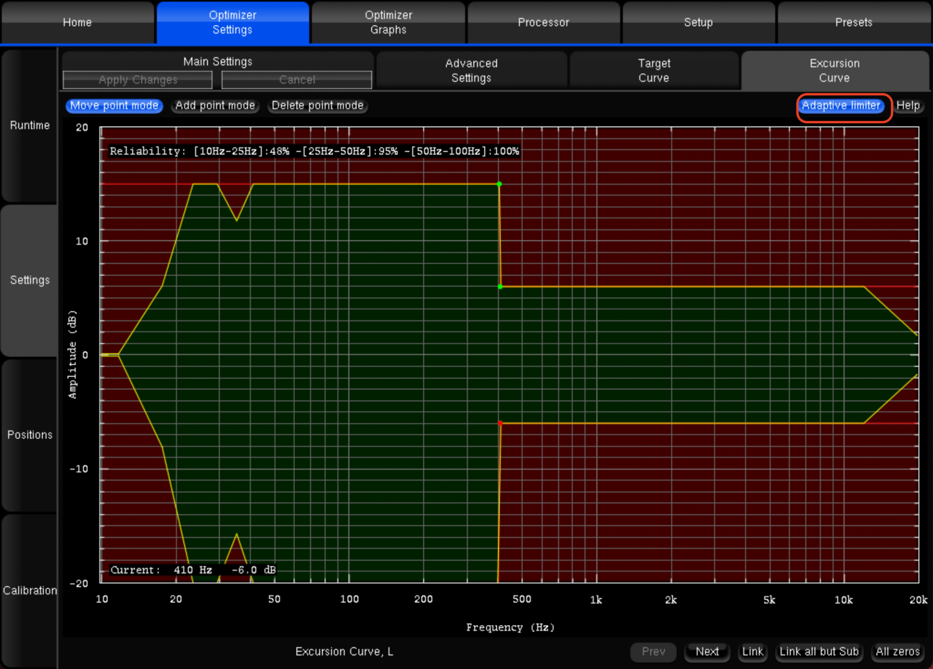Click Link all but Sub
This screenshot has height=669, width=933.
(x=818, y=652)
